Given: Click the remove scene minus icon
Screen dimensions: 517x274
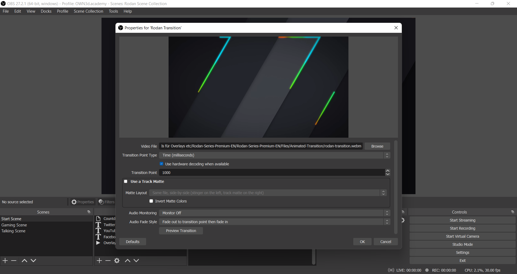Looking at the screenshot, I should (x=14, y=261).
